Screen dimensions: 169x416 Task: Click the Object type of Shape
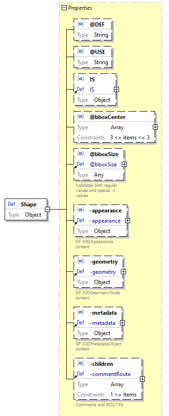[x=33, y=215]
